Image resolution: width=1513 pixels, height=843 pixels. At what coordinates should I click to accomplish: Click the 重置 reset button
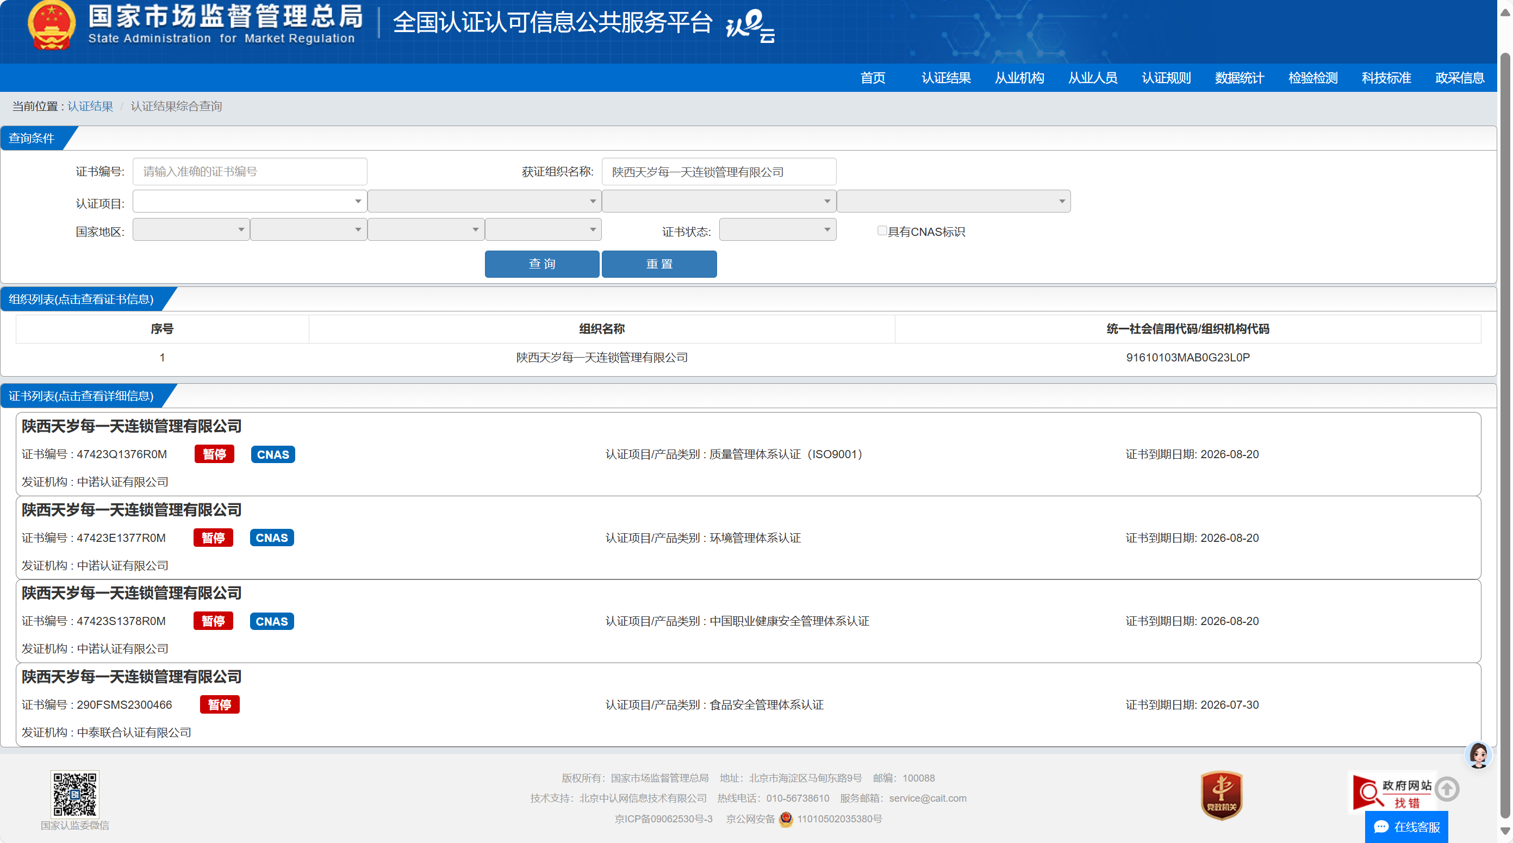click(659, 264)
